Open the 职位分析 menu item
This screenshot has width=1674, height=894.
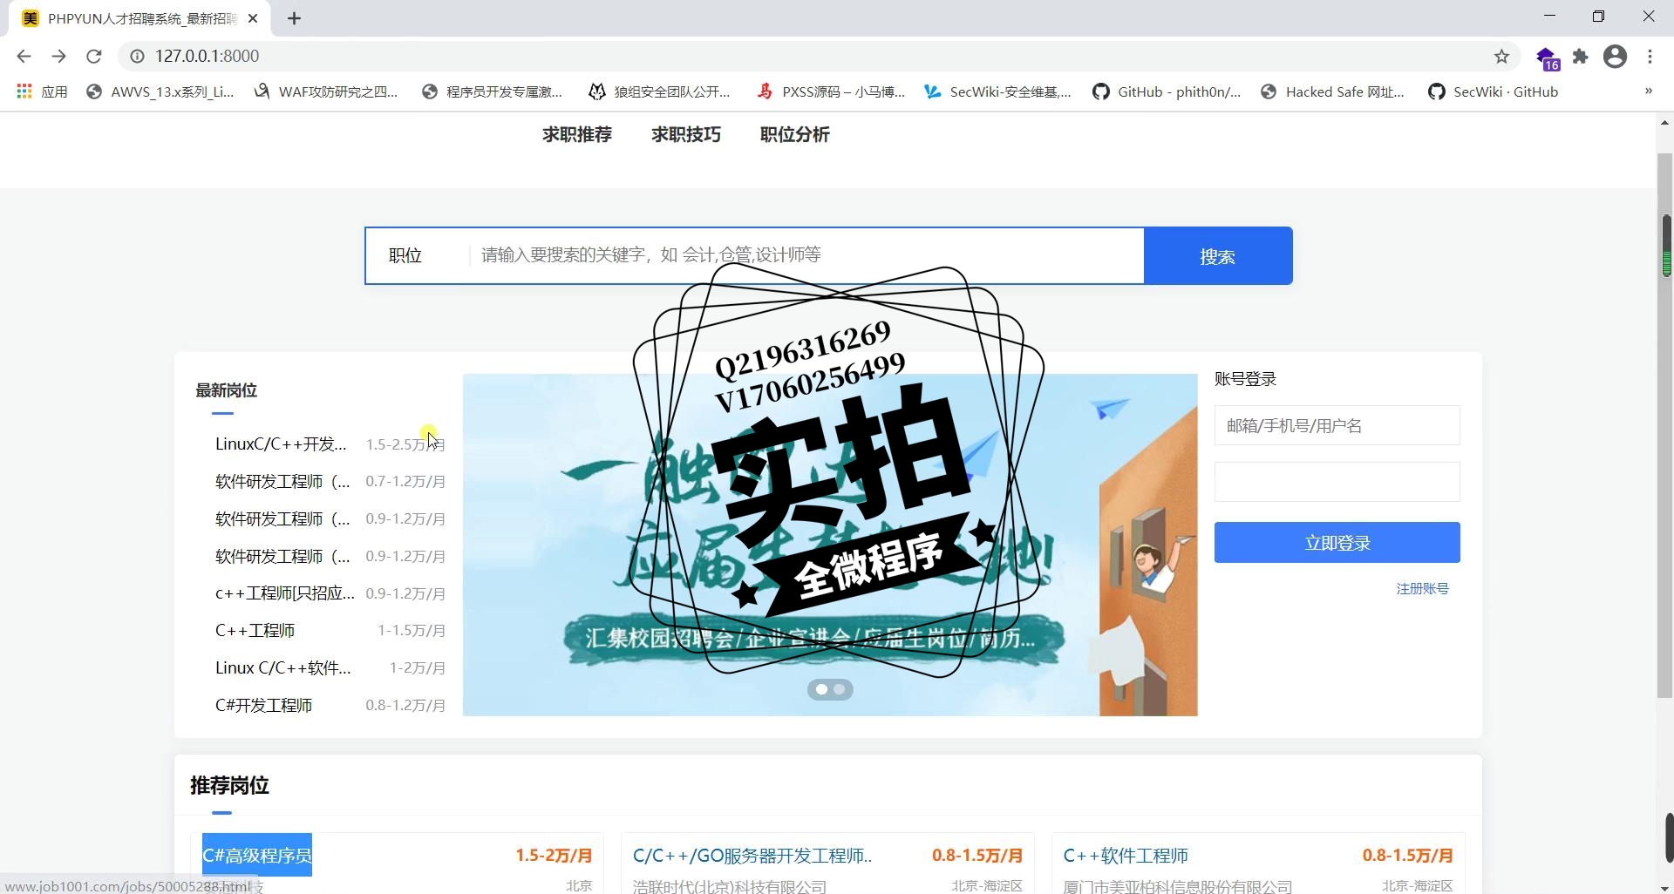pyautogui.click(x=795, y=135)
